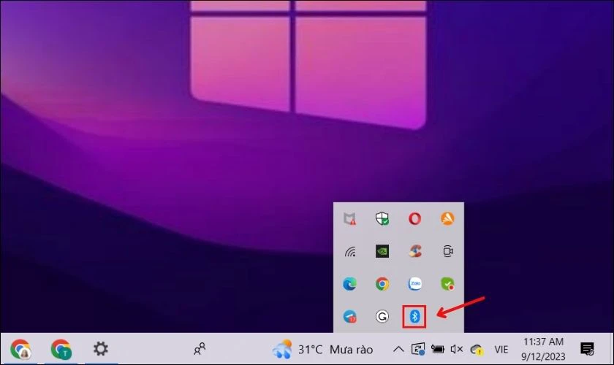
Task: Open the Chrome taskbar icon with photo profile
Action: coord(20,349)
